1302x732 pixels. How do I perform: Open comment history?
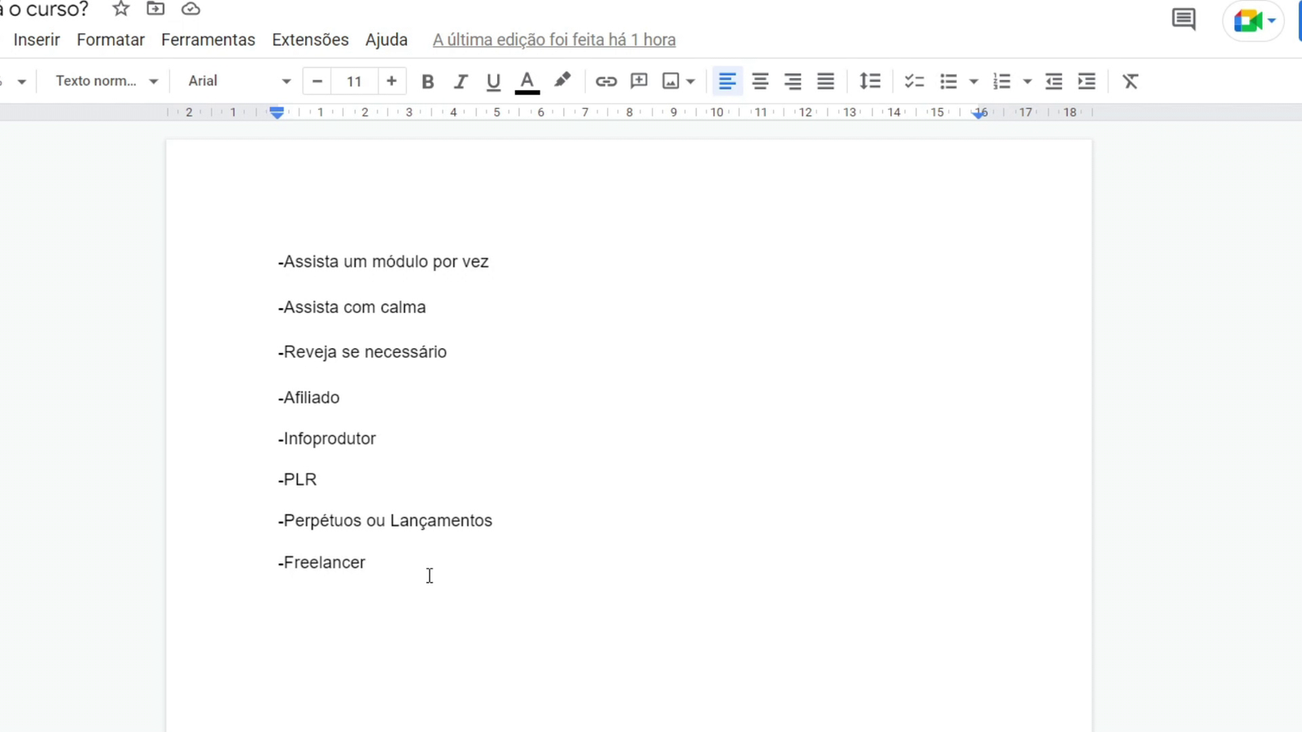point(1183,20)
